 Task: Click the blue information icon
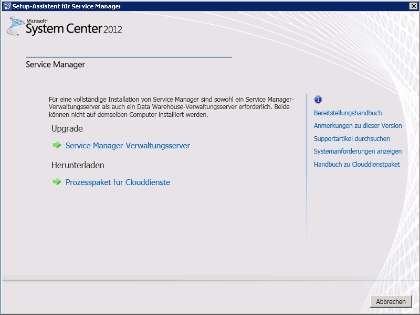pyautogui.click(x=318, y=100)
